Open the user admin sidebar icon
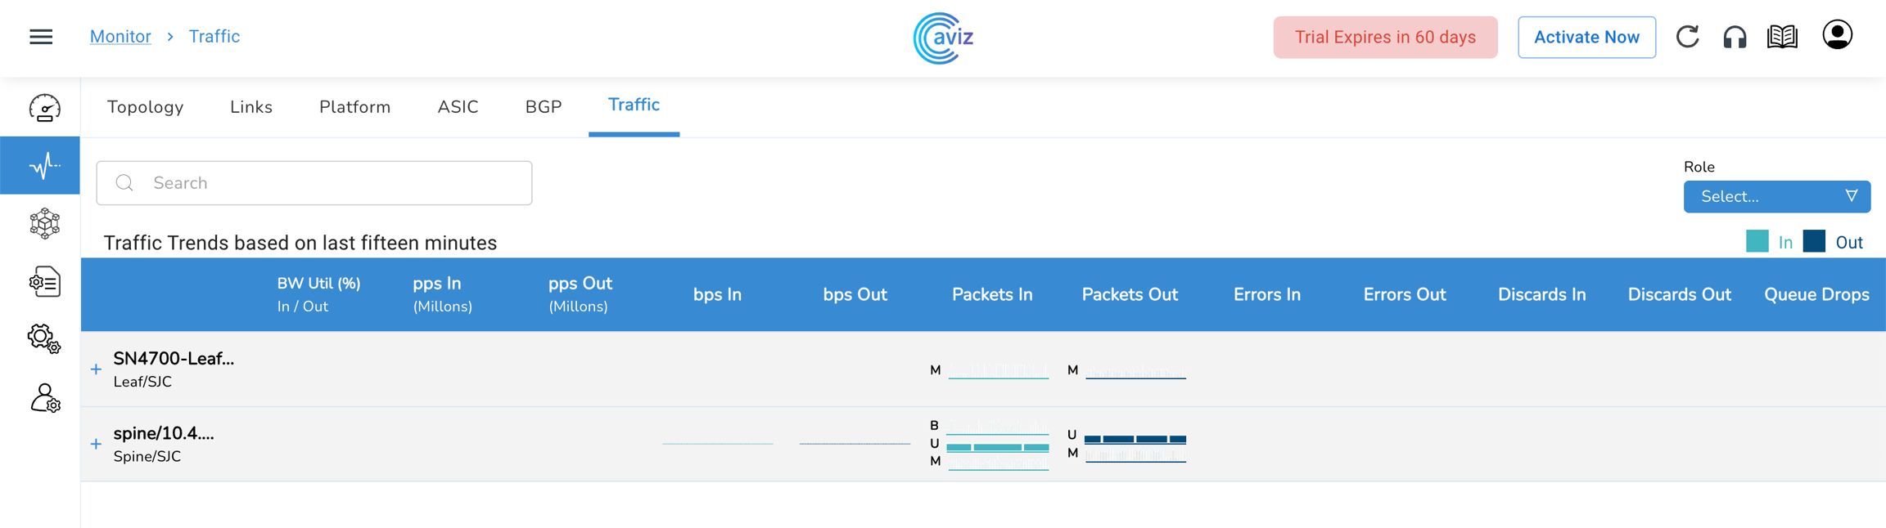1886x528 pixels. 44,398
